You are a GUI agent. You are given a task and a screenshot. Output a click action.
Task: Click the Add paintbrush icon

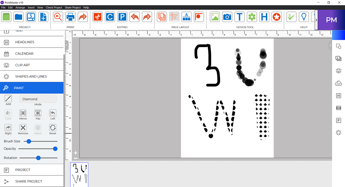(x=8, y=99)
